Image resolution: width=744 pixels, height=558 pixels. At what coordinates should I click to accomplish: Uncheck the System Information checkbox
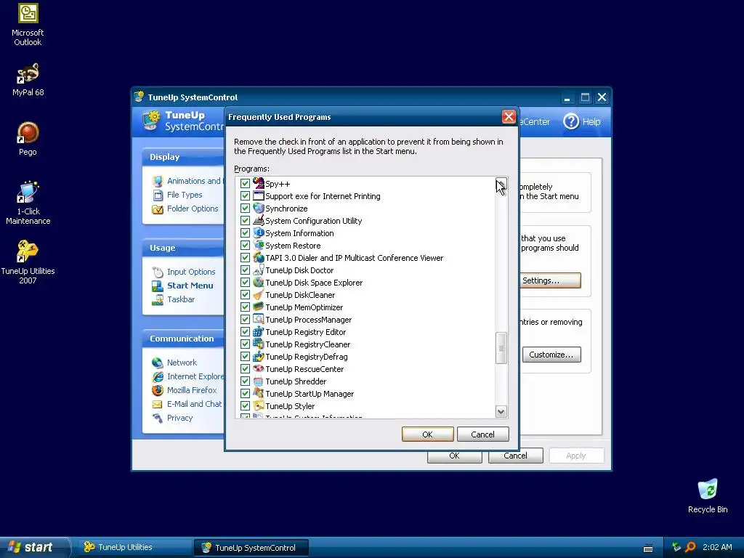point(245,232)
